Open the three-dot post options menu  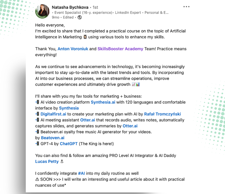(186, 7)
